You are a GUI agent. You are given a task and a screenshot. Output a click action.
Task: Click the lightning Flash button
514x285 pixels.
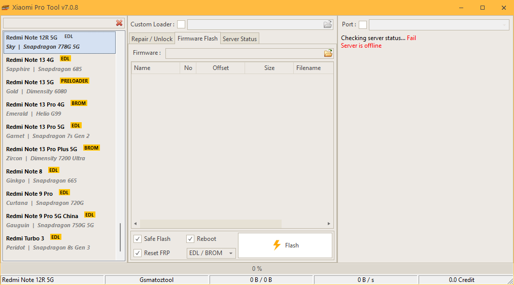pyautogui.click(x=285, y=245)
